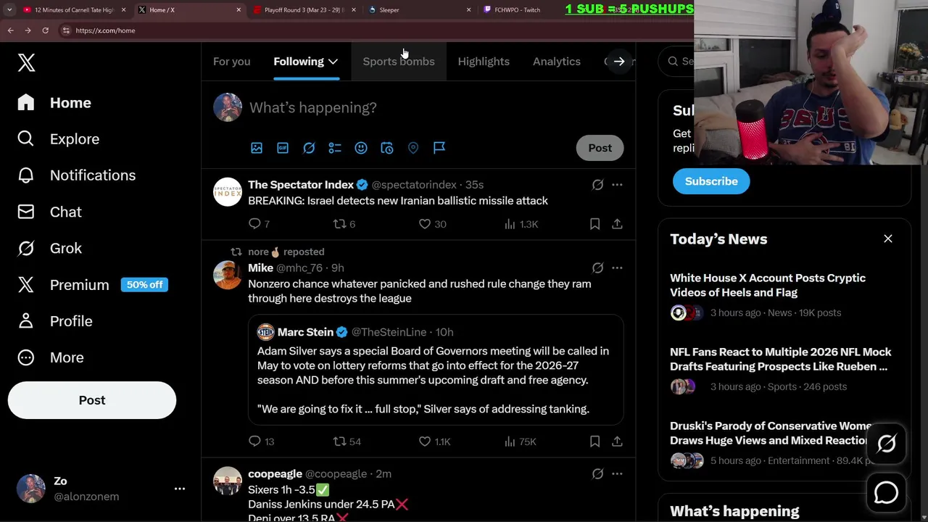The image size is (928, 522).
Task: Click the Subscribe button
Action: (x=711, y=181)
